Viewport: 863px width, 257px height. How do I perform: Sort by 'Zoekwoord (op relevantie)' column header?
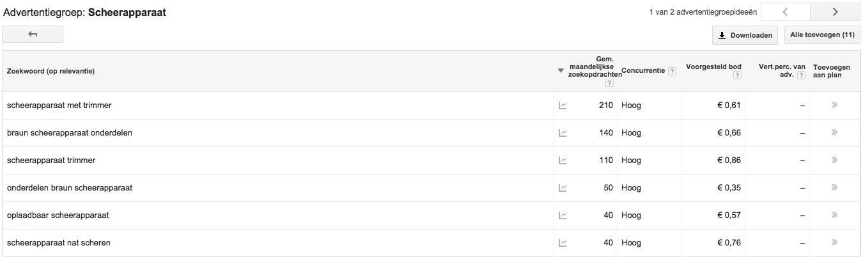coord(51,72)
